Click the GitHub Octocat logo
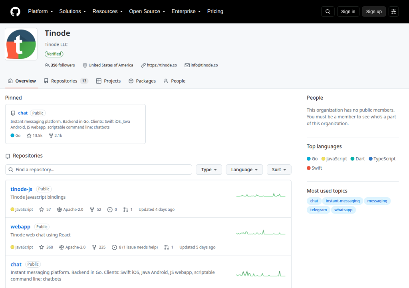 tap(15, 12)
